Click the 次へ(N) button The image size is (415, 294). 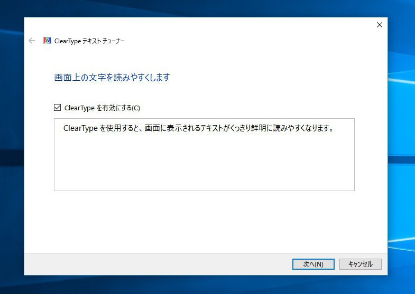(313, 264)
